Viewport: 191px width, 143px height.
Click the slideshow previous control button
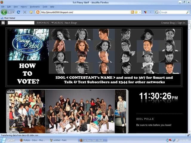tap(11, 132)
